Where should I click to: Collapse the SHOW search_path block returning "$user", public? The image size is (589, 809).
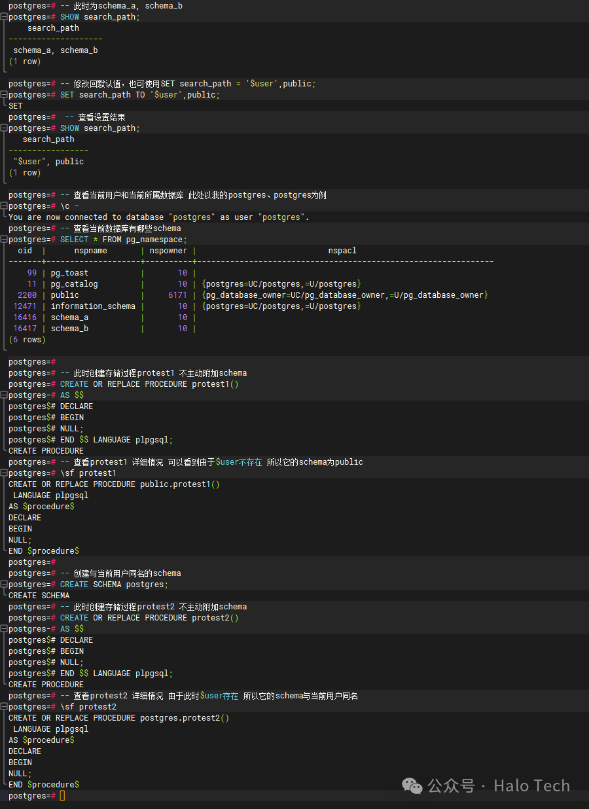[x=4, y=128]
